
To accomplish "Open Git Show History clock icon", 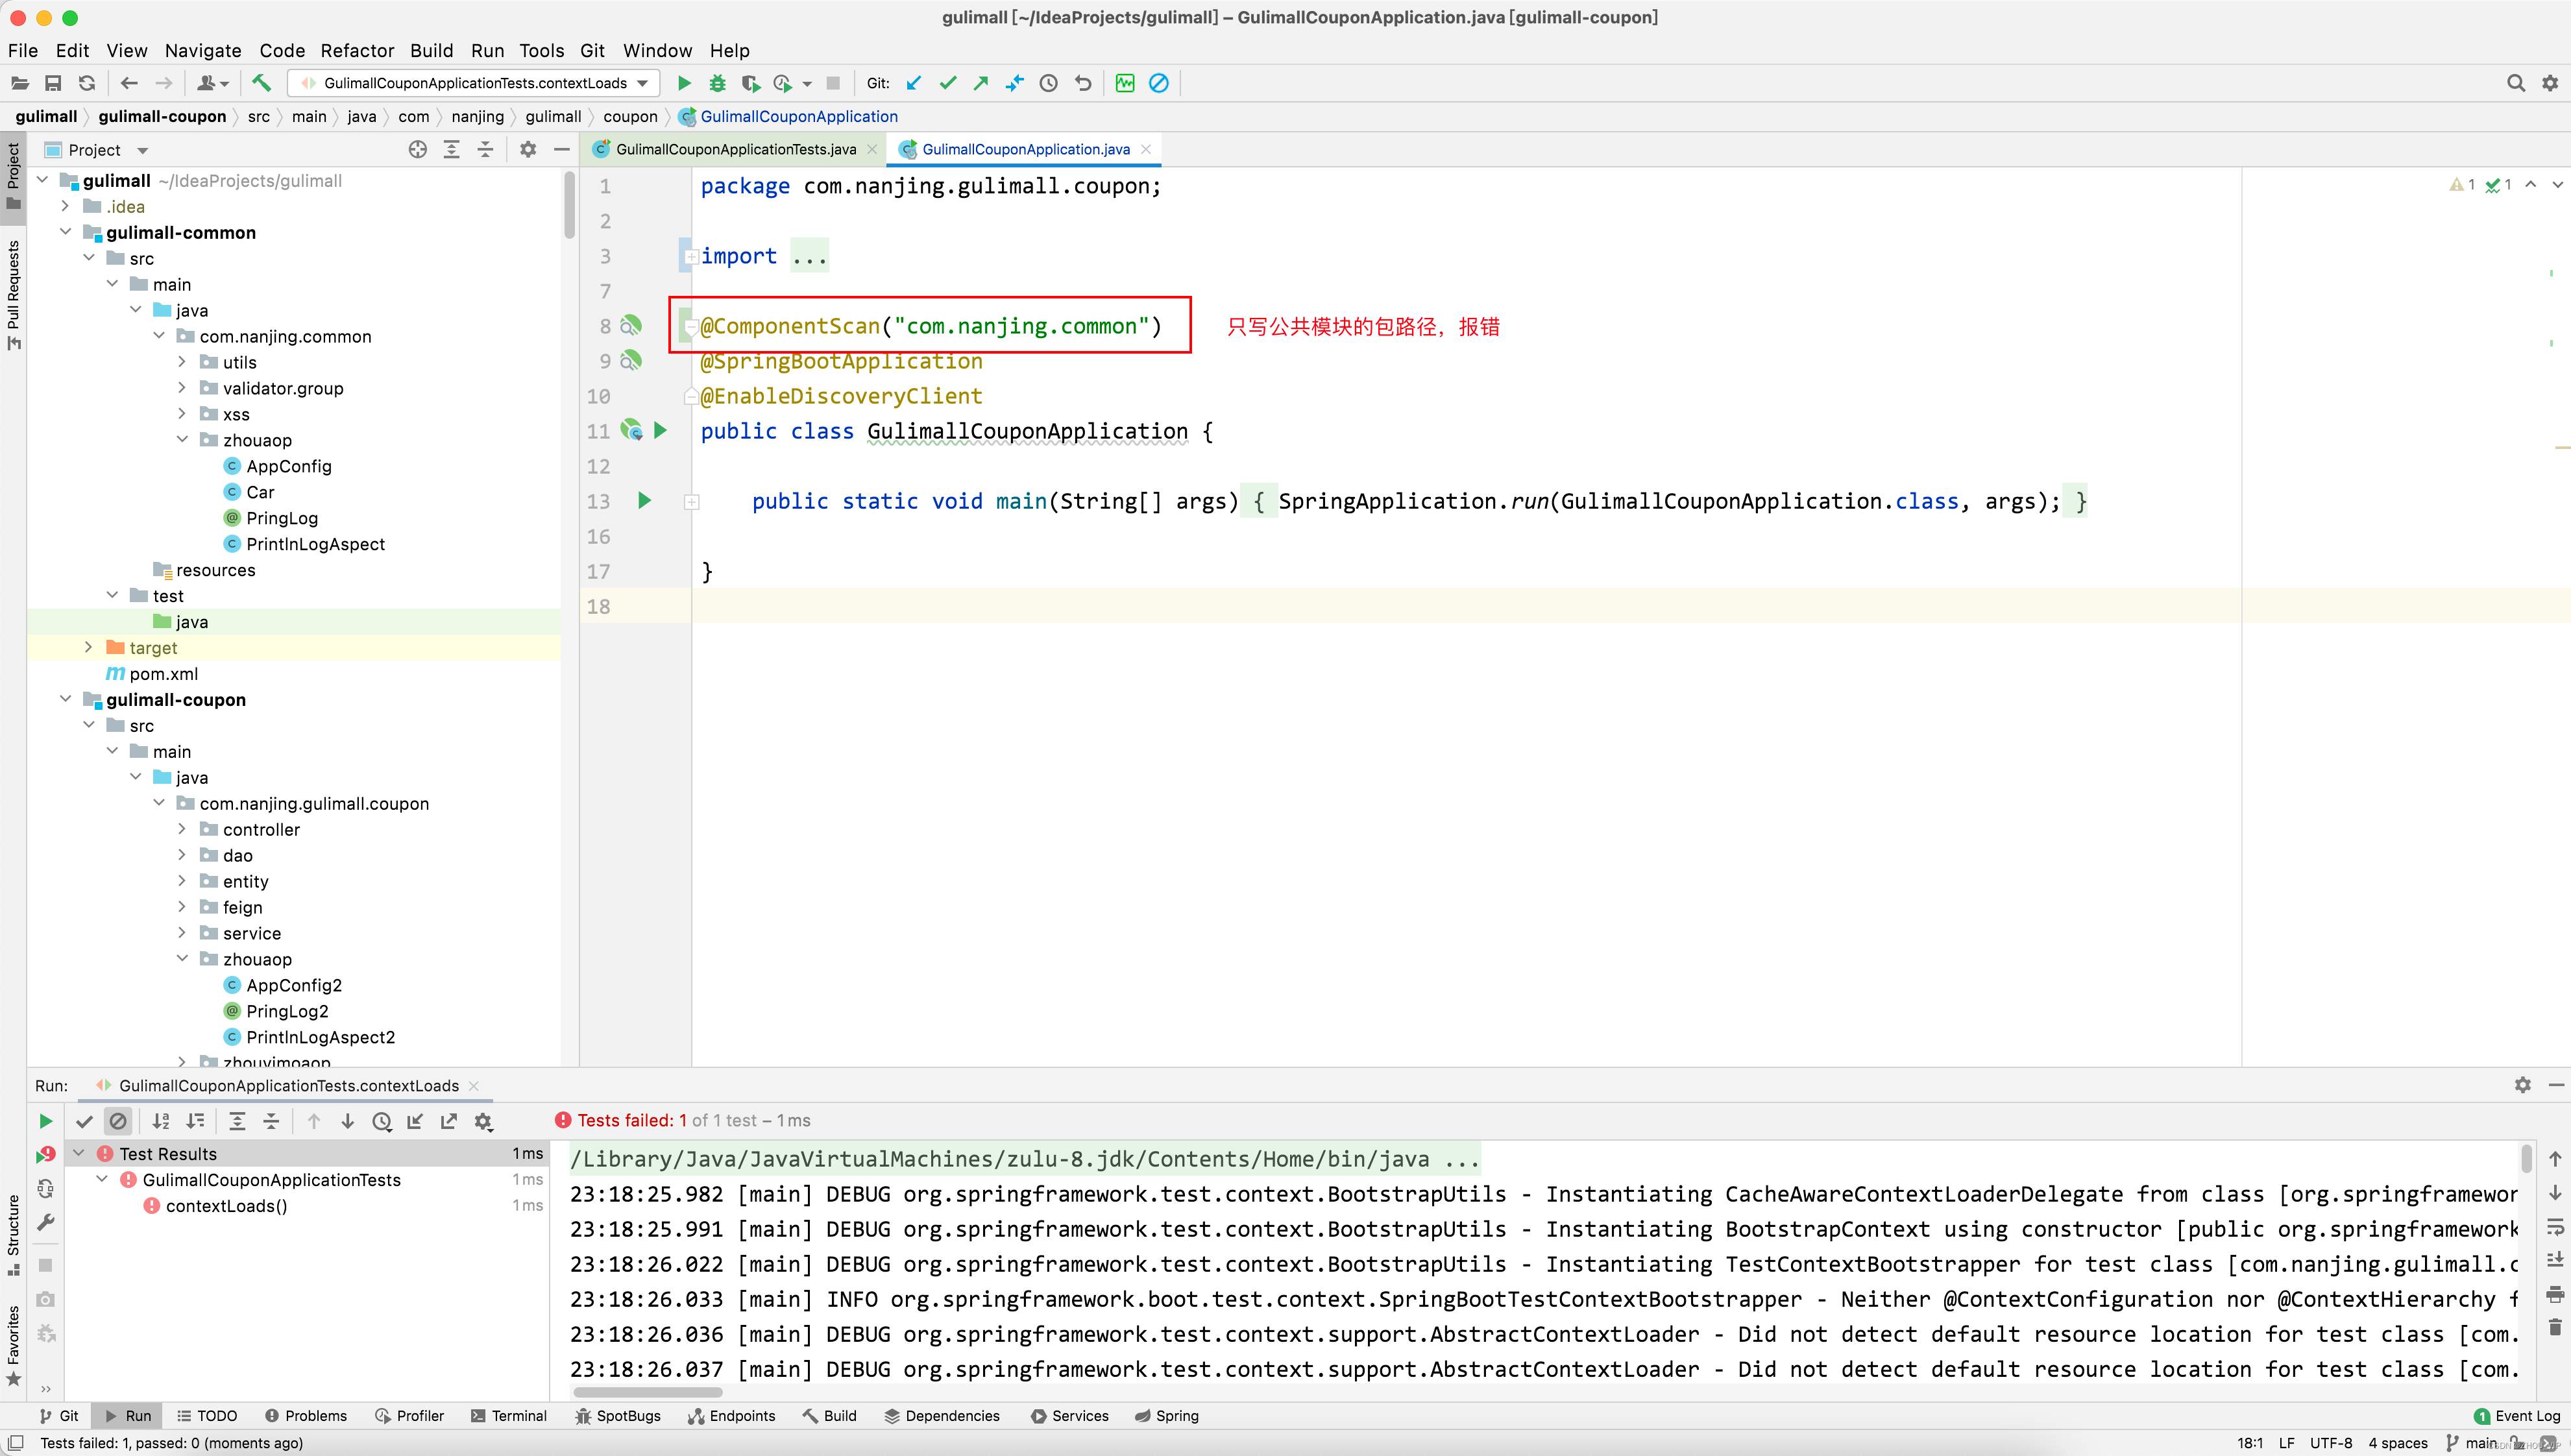I will (x=1048, y=83).
